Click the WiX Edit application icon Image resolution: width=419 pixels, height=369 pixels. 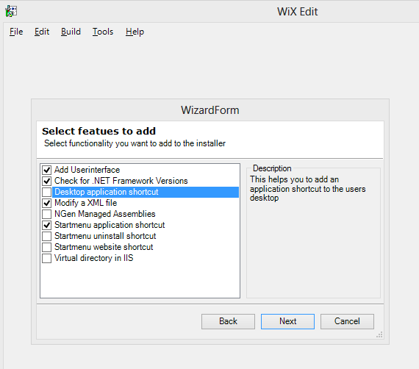click(x=11, y=11)
